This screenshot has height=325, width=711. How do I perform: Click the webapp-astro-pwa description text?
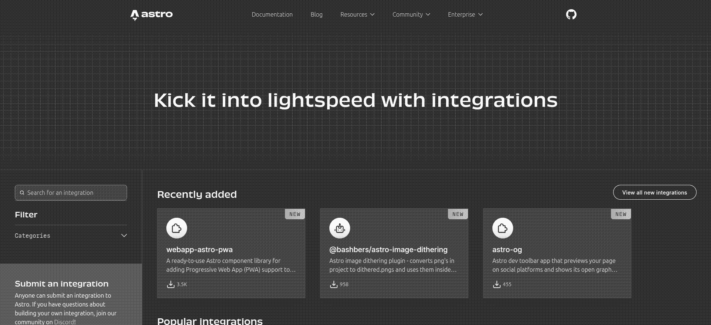[x=231, y=265]
